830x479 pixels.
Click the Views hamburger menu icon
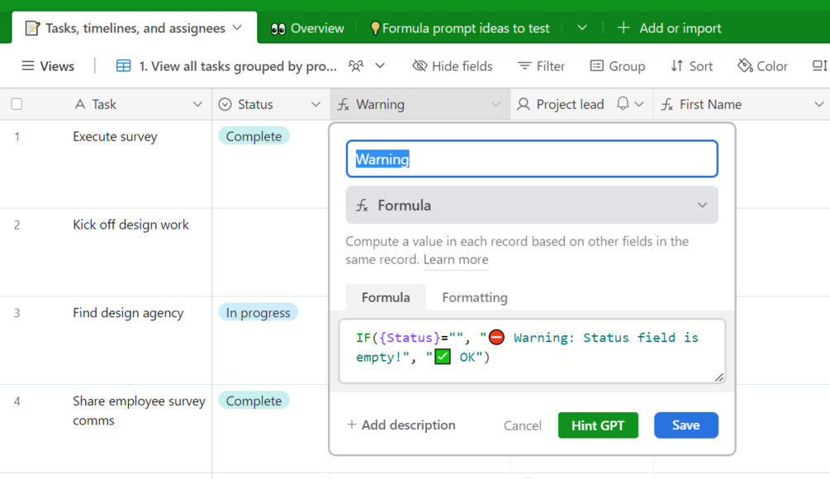[28, 66]
